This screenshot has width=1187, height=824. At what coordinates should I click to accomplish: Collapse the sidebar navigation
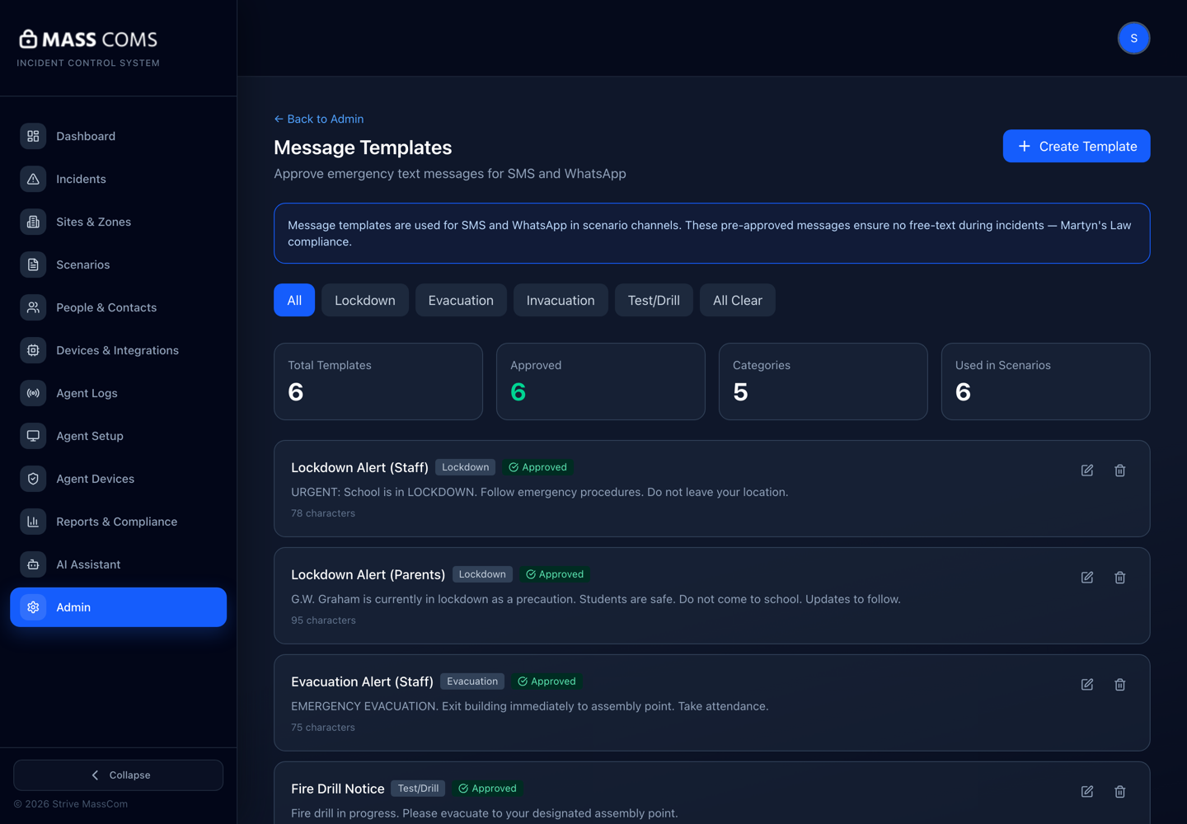click(x=118, y=775)
